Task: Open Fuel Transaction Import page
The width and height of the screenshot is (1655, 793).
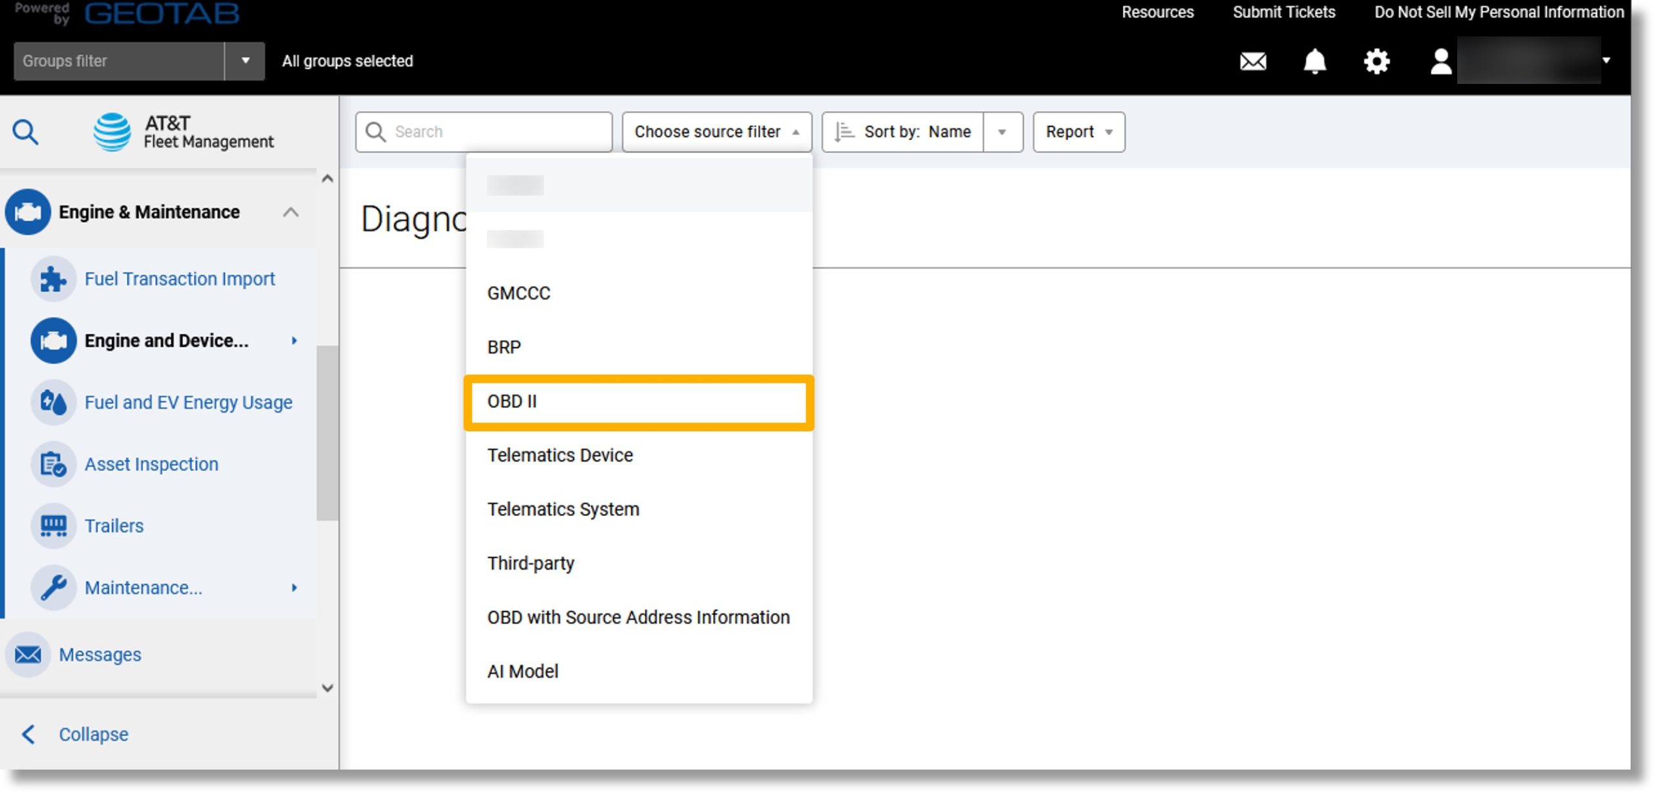Action: [x=180, y=279]
